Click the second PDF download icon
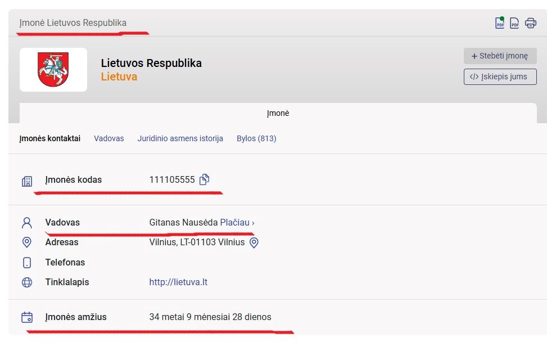Screen dimensions: 547x351 [x=514, y=23]
